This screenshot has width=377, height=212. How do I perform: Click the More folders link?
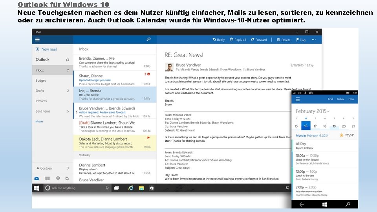[39, 121]
